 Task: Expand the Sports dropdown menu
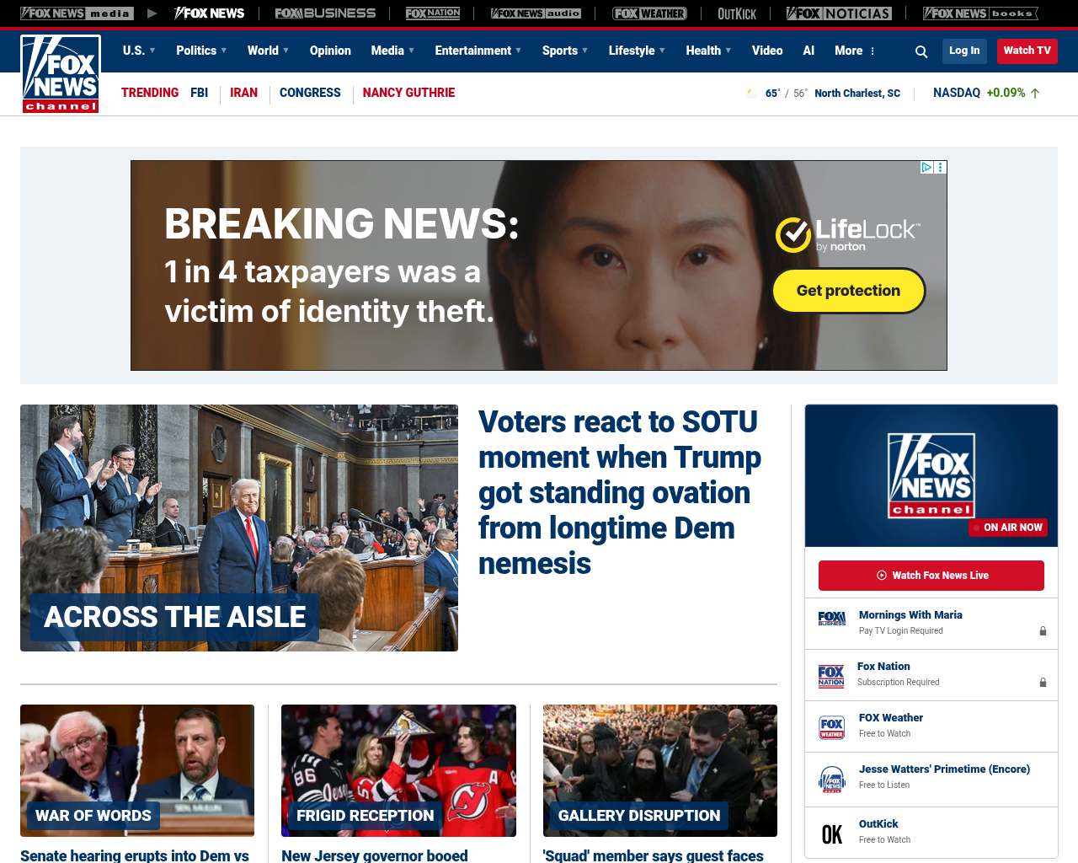(x=565, y=51)
